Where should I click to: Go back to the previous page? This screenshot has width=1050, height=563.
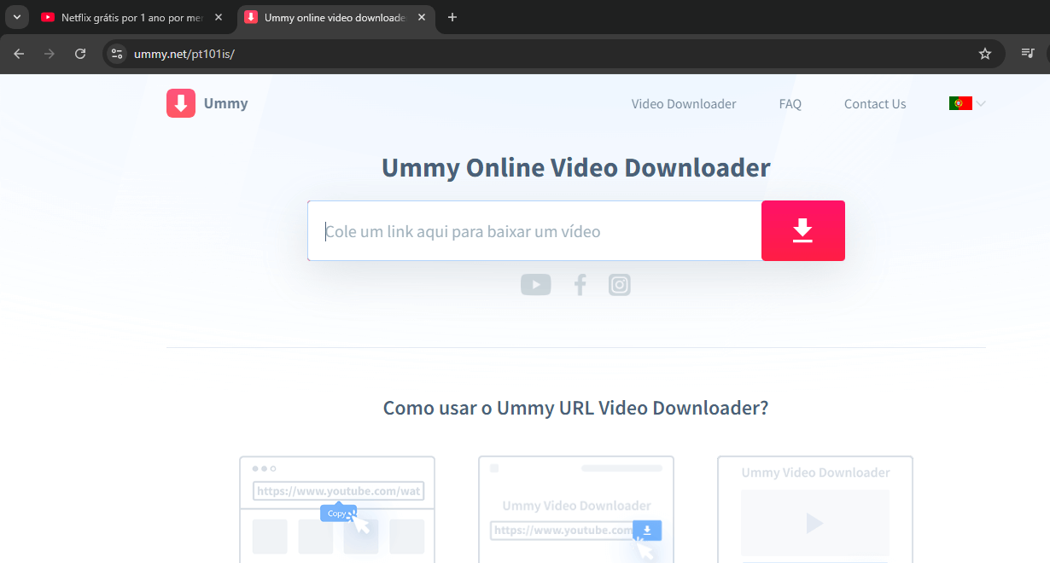19,54
